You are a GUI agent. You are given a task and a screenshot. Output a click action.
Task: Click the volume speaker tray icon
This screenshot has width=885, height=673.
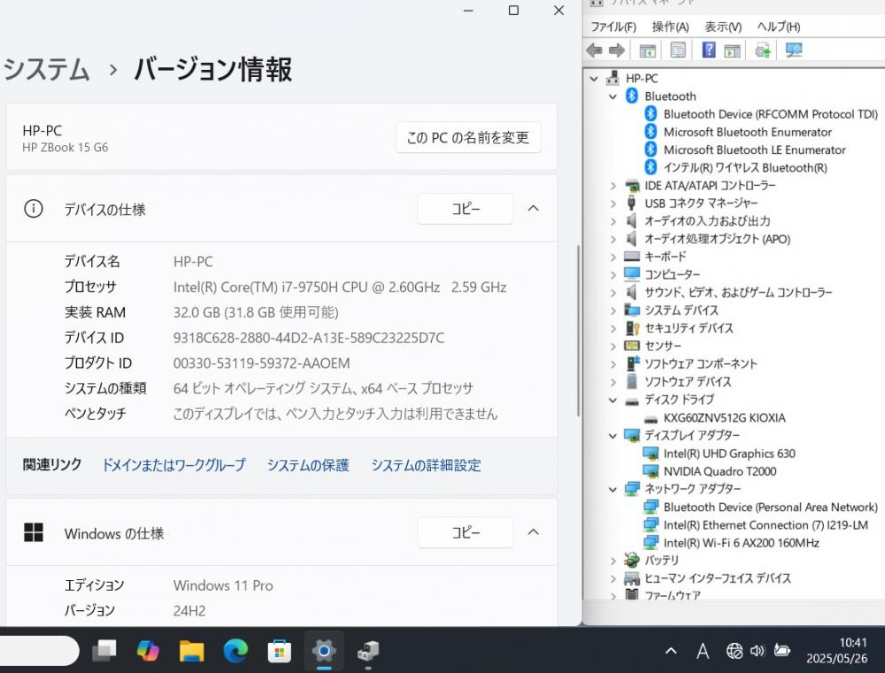pos(758,651)
